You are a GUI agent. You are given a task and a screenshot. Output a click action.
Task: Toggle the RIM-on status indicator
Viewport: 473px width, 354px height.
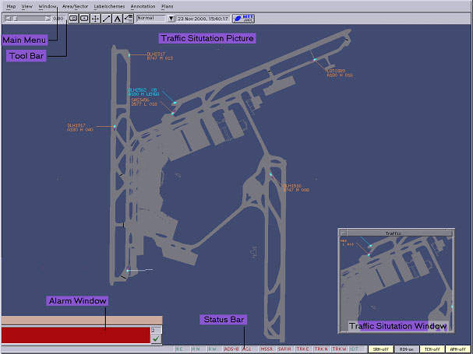point(407,349)
